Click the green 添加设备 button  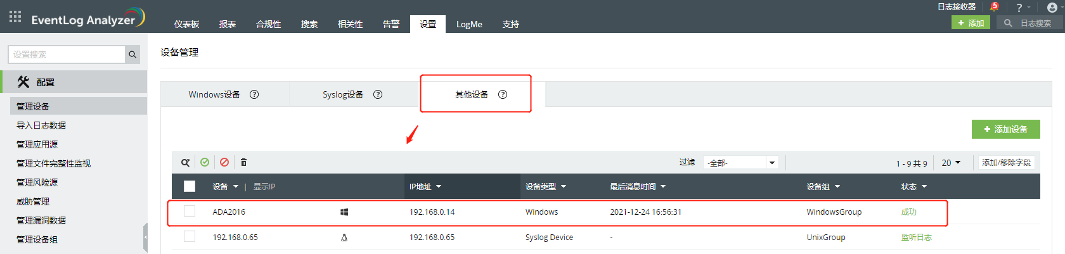pos(1006,129)
